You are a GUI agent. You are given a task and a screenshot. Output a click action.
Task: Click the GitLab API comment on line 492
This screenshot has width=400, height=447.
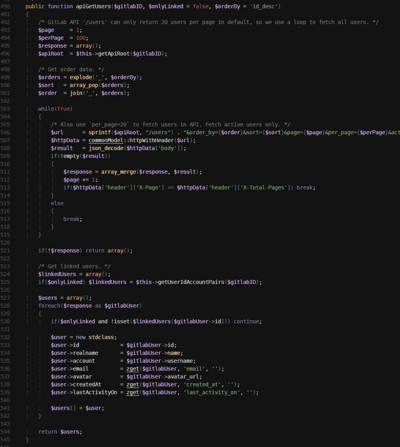pyautogui.click(x=208, y=22)
